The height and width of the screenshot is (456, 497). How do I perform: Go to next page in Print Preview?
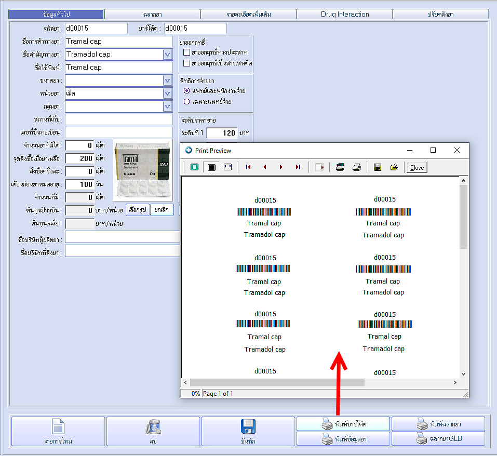281,167
